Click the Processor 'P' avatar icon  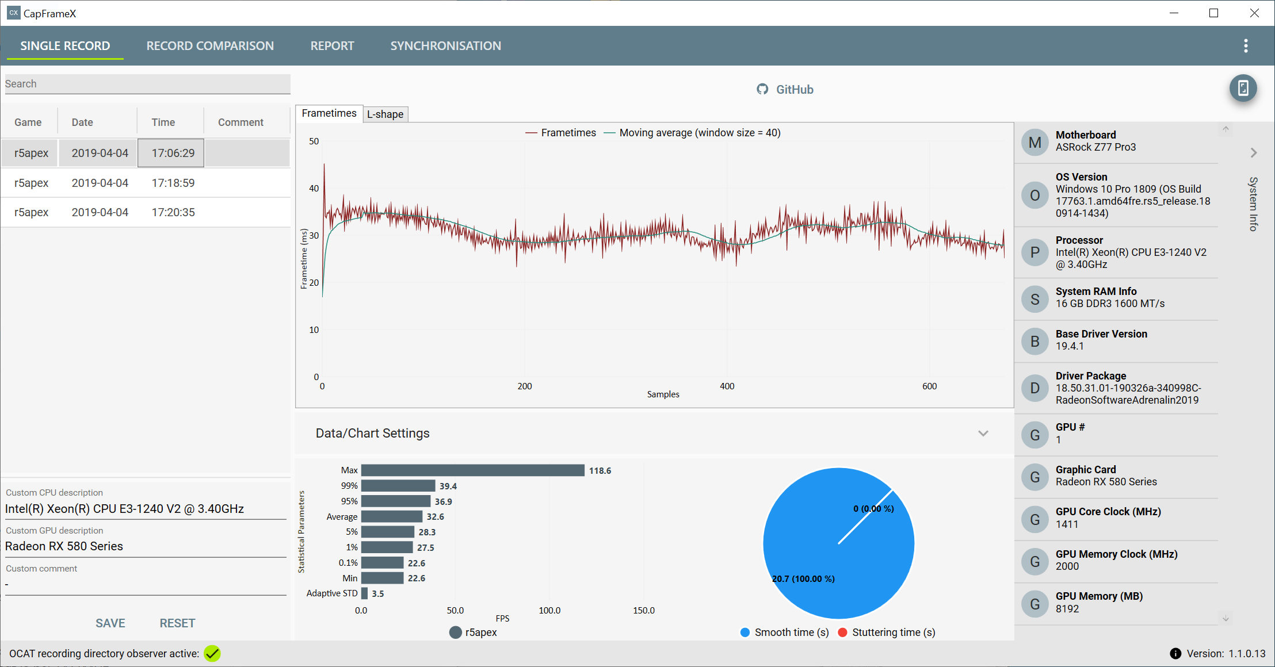(1034, 252)
